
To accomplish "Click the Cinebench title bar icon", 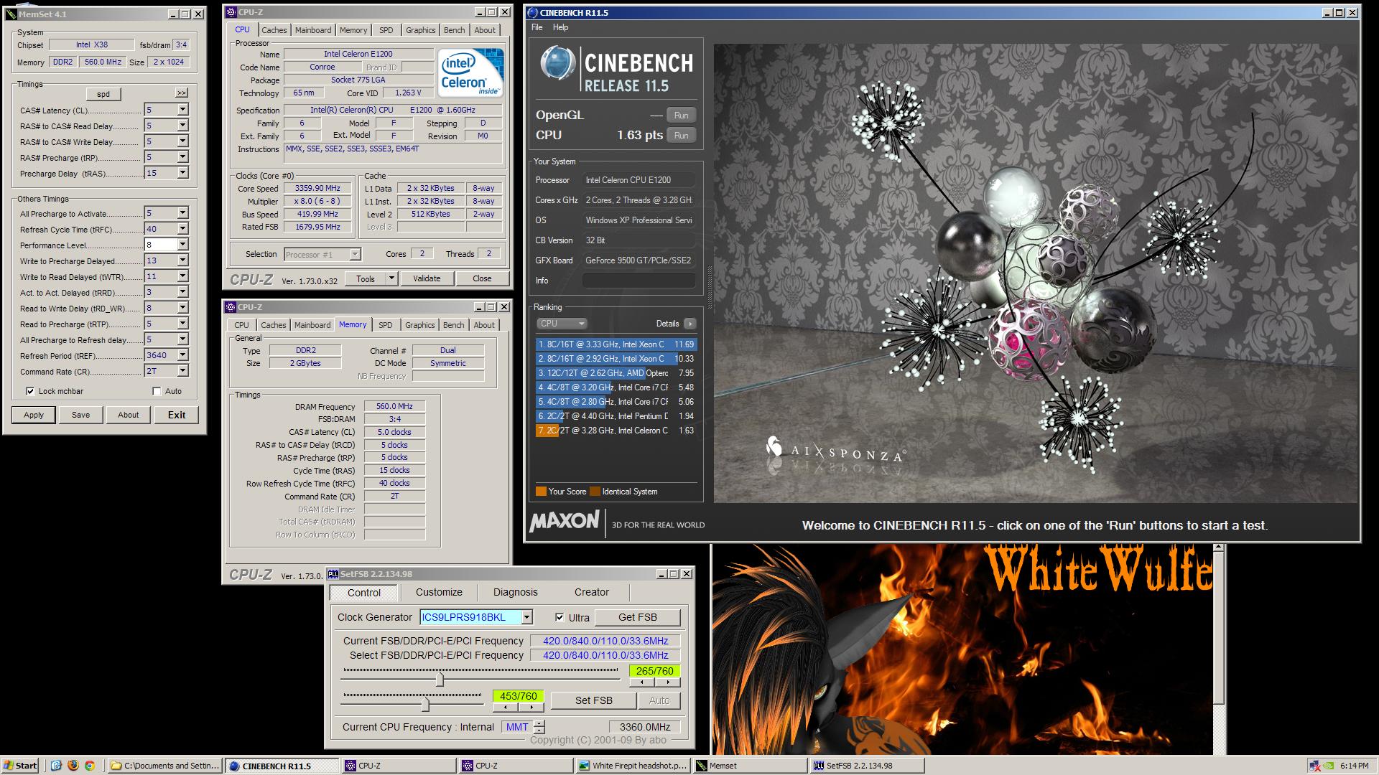I will (532, 12).
